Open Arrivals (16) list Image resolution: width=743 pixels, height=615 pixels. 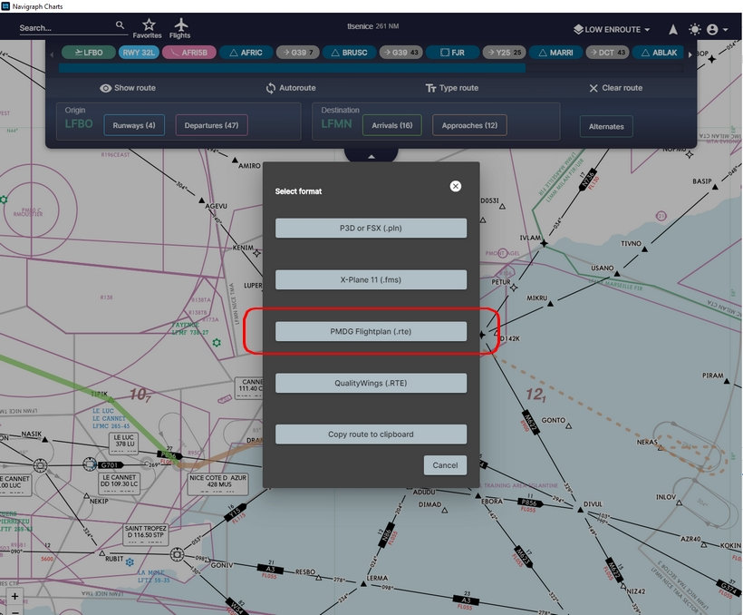pyautogui.click(x=391, y=125)
